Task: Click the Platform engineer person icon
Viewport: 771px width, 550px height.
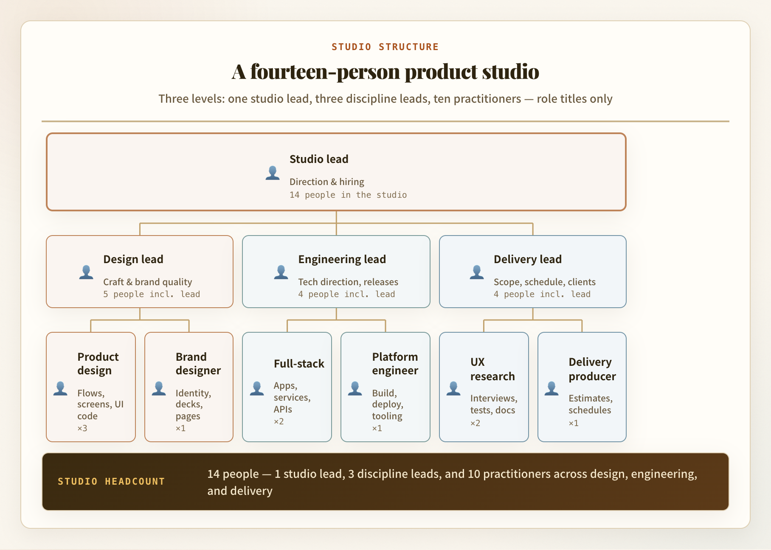Action: coord(355,388)
